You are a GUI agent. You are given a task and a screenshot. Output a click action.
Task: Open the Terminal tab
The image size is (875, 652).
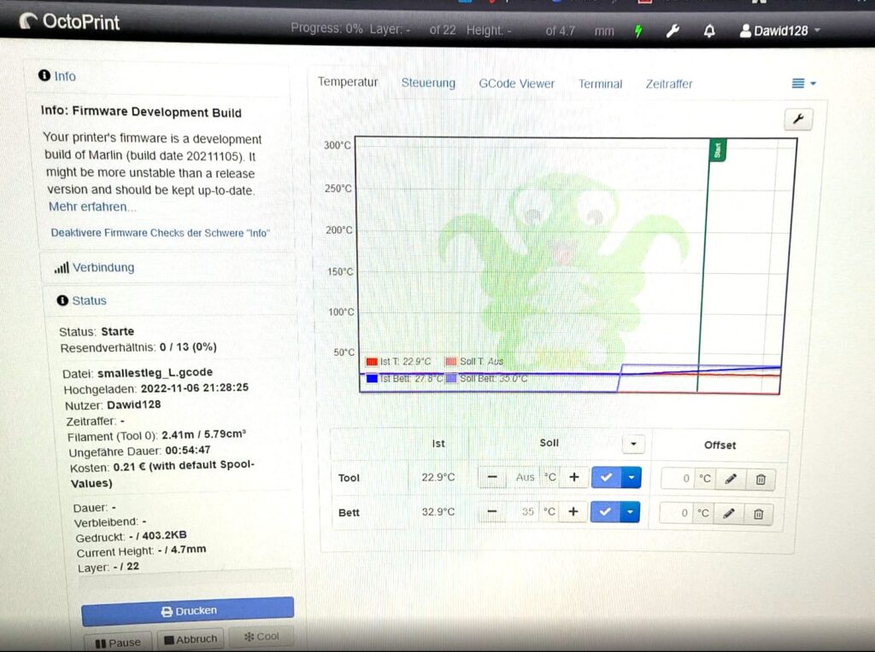coord(600,84)
